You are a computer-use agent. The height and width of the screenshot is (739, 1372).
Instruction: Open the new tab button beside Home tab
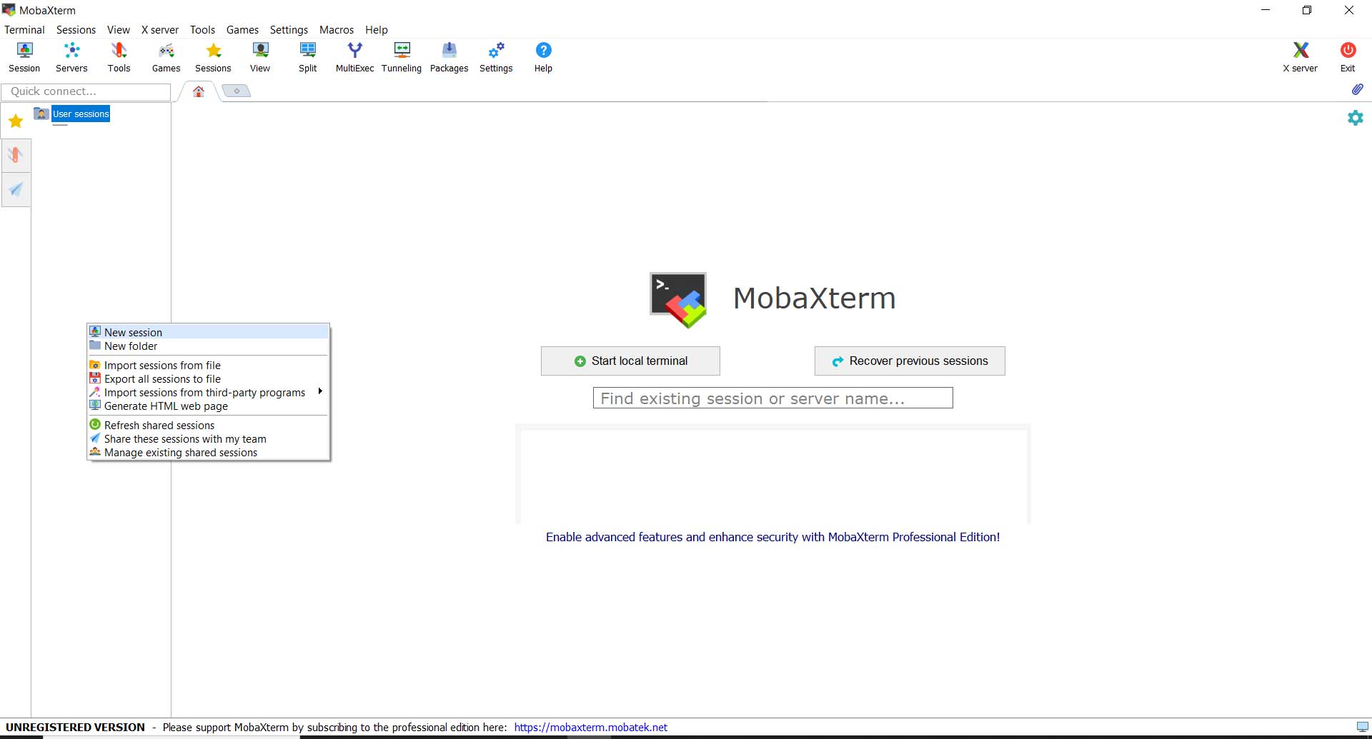(237, 91)
